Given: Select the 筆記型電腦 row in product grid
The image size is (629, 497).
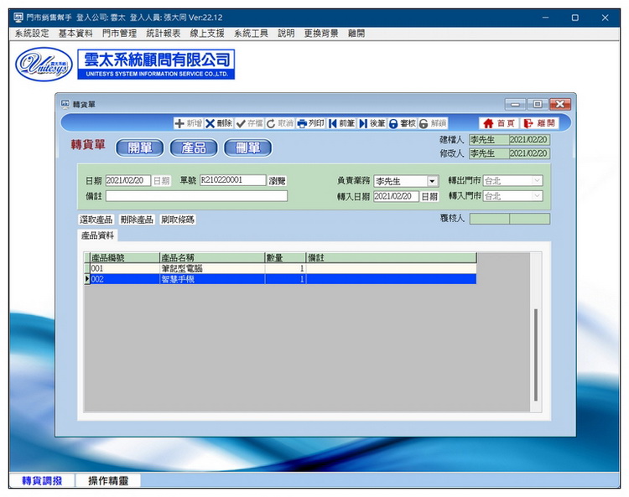Looking at the screenshot, I should (x=210, y=268).
